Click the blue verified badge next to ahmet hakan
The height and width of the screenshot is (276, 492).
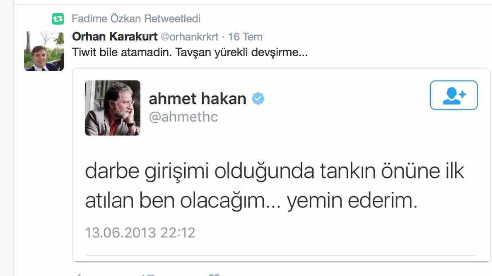[258, 99]
